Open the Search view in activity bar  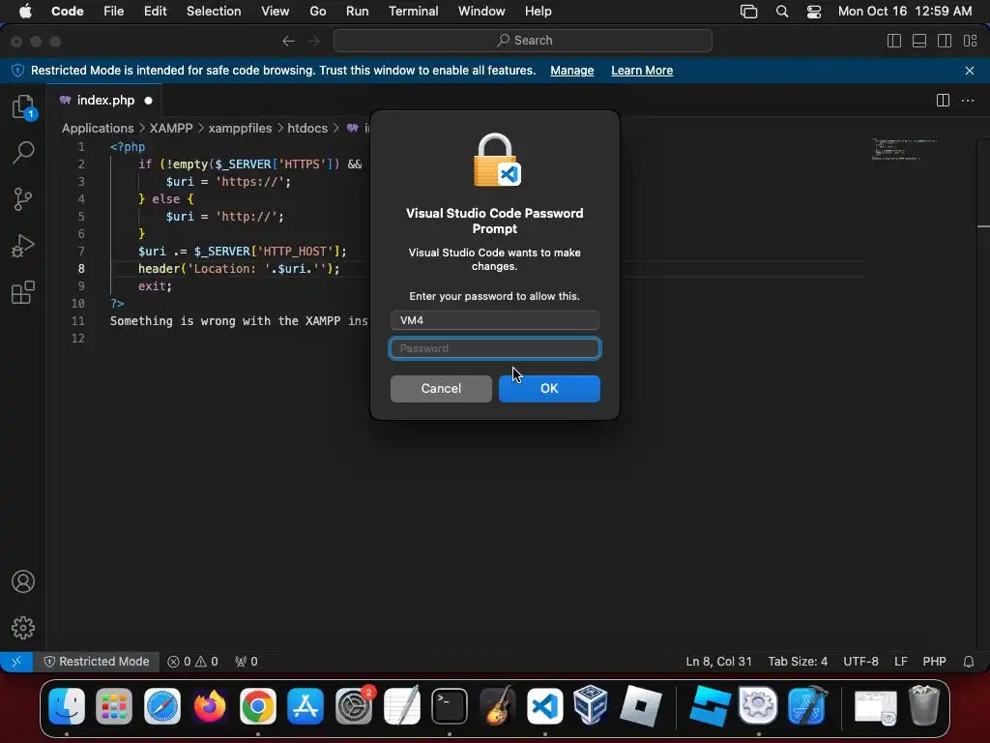click(23, 152)
